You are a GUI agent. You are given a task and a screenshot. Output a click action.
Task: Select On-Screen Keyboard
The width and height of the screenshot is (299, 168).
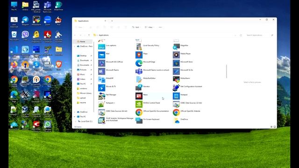[148, 120]
